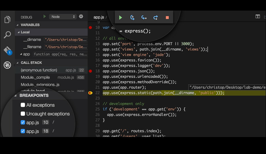The height and width of the screenshot is (154, 266).
Task: Click app.get('/', routes.index) line
Action: (132, 131)
